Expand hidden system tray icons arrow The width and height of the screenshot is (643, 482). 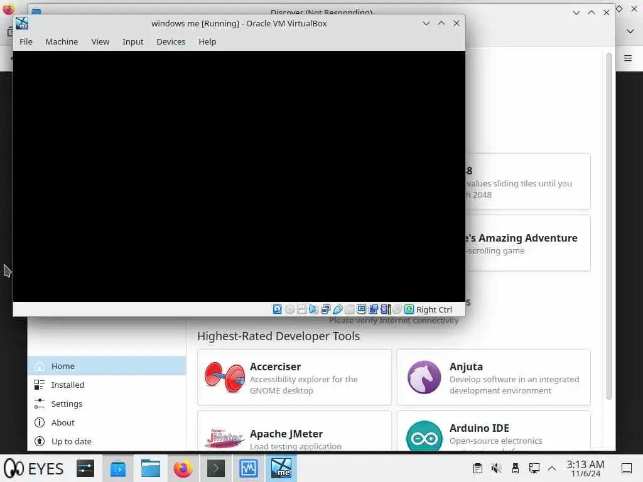click(x=552, y=468)
